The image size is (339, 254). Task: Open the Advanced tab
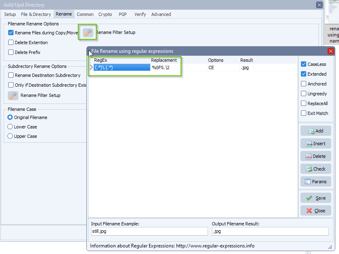click(x=160, y=14)
